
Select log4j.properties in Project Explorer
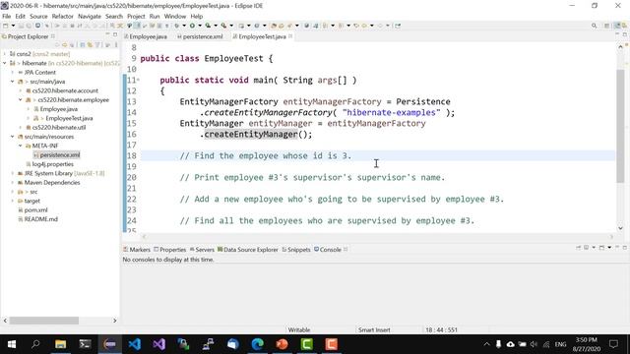coord(52,164)
